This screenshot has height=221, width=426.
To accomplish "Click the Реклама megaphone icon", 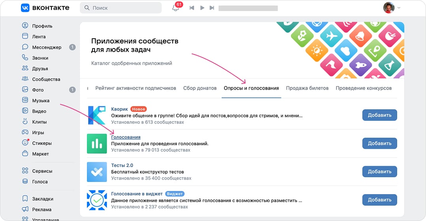I will tap(25, 209).
